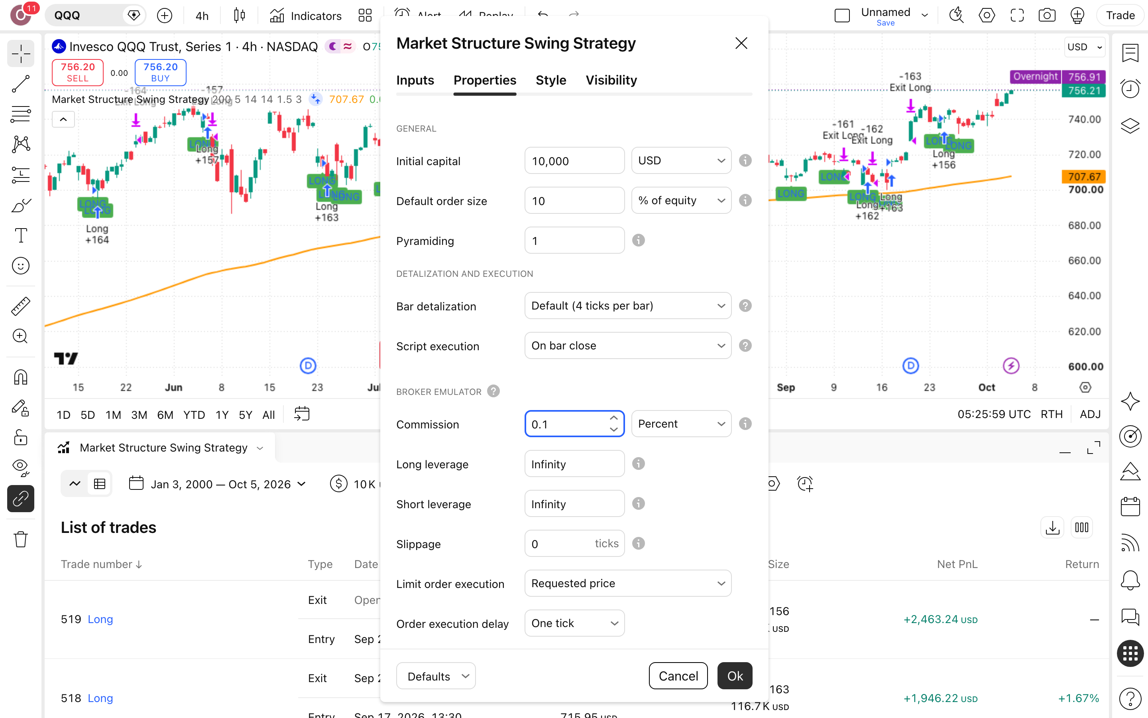Toggle magnet mode on drawings

20,377
